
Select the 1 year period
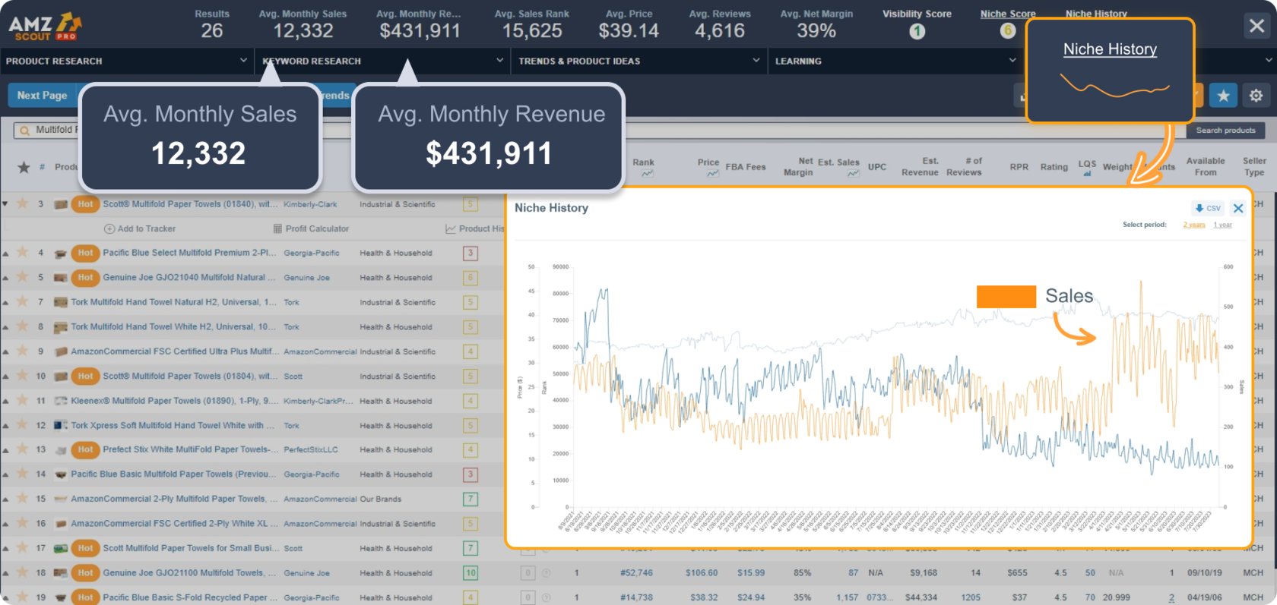(1223, 225)
